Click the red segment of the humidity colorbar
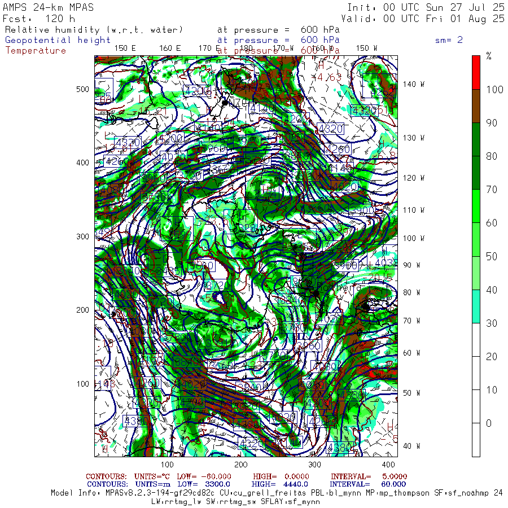The image size is (508, 508). click(x=476, y=73)
